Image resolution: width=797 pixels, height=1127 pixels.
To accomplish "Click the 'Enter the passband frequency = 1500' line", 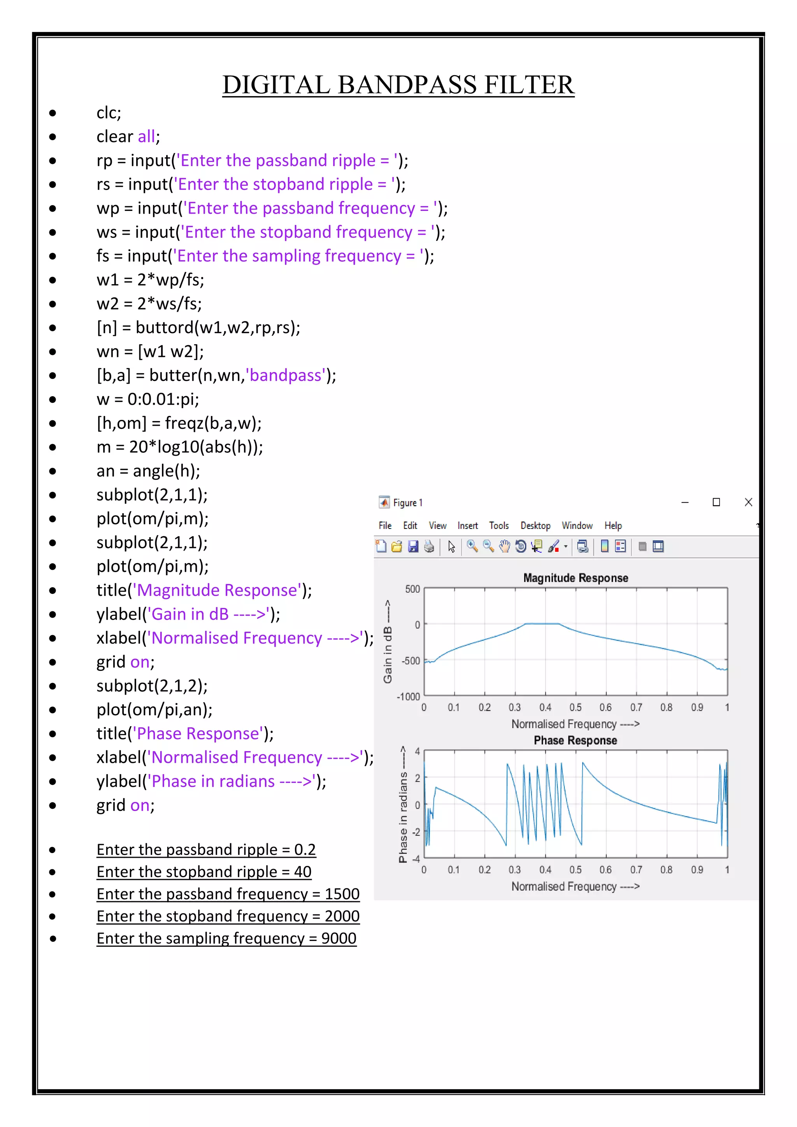I will [228, 894].
